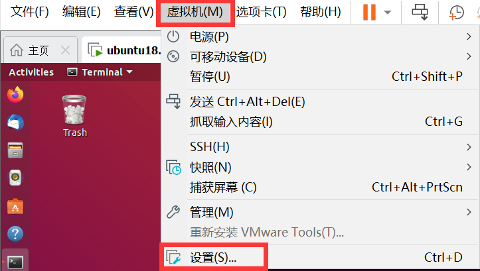Expand the 可移动设备(D) submenu

pos(319,57)
